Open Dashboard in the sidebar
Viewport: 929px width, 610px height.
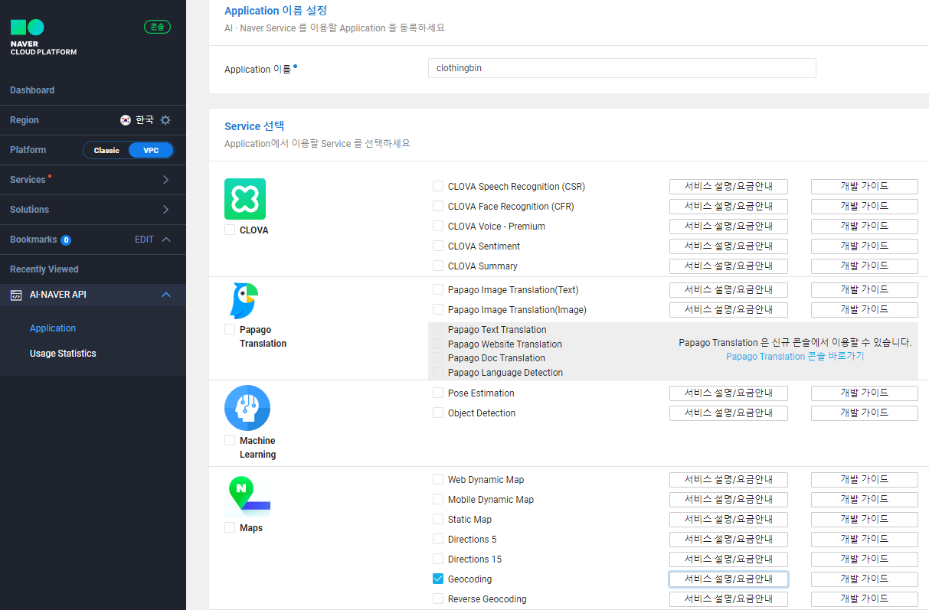pyautogui.click(x=32, y=90)
